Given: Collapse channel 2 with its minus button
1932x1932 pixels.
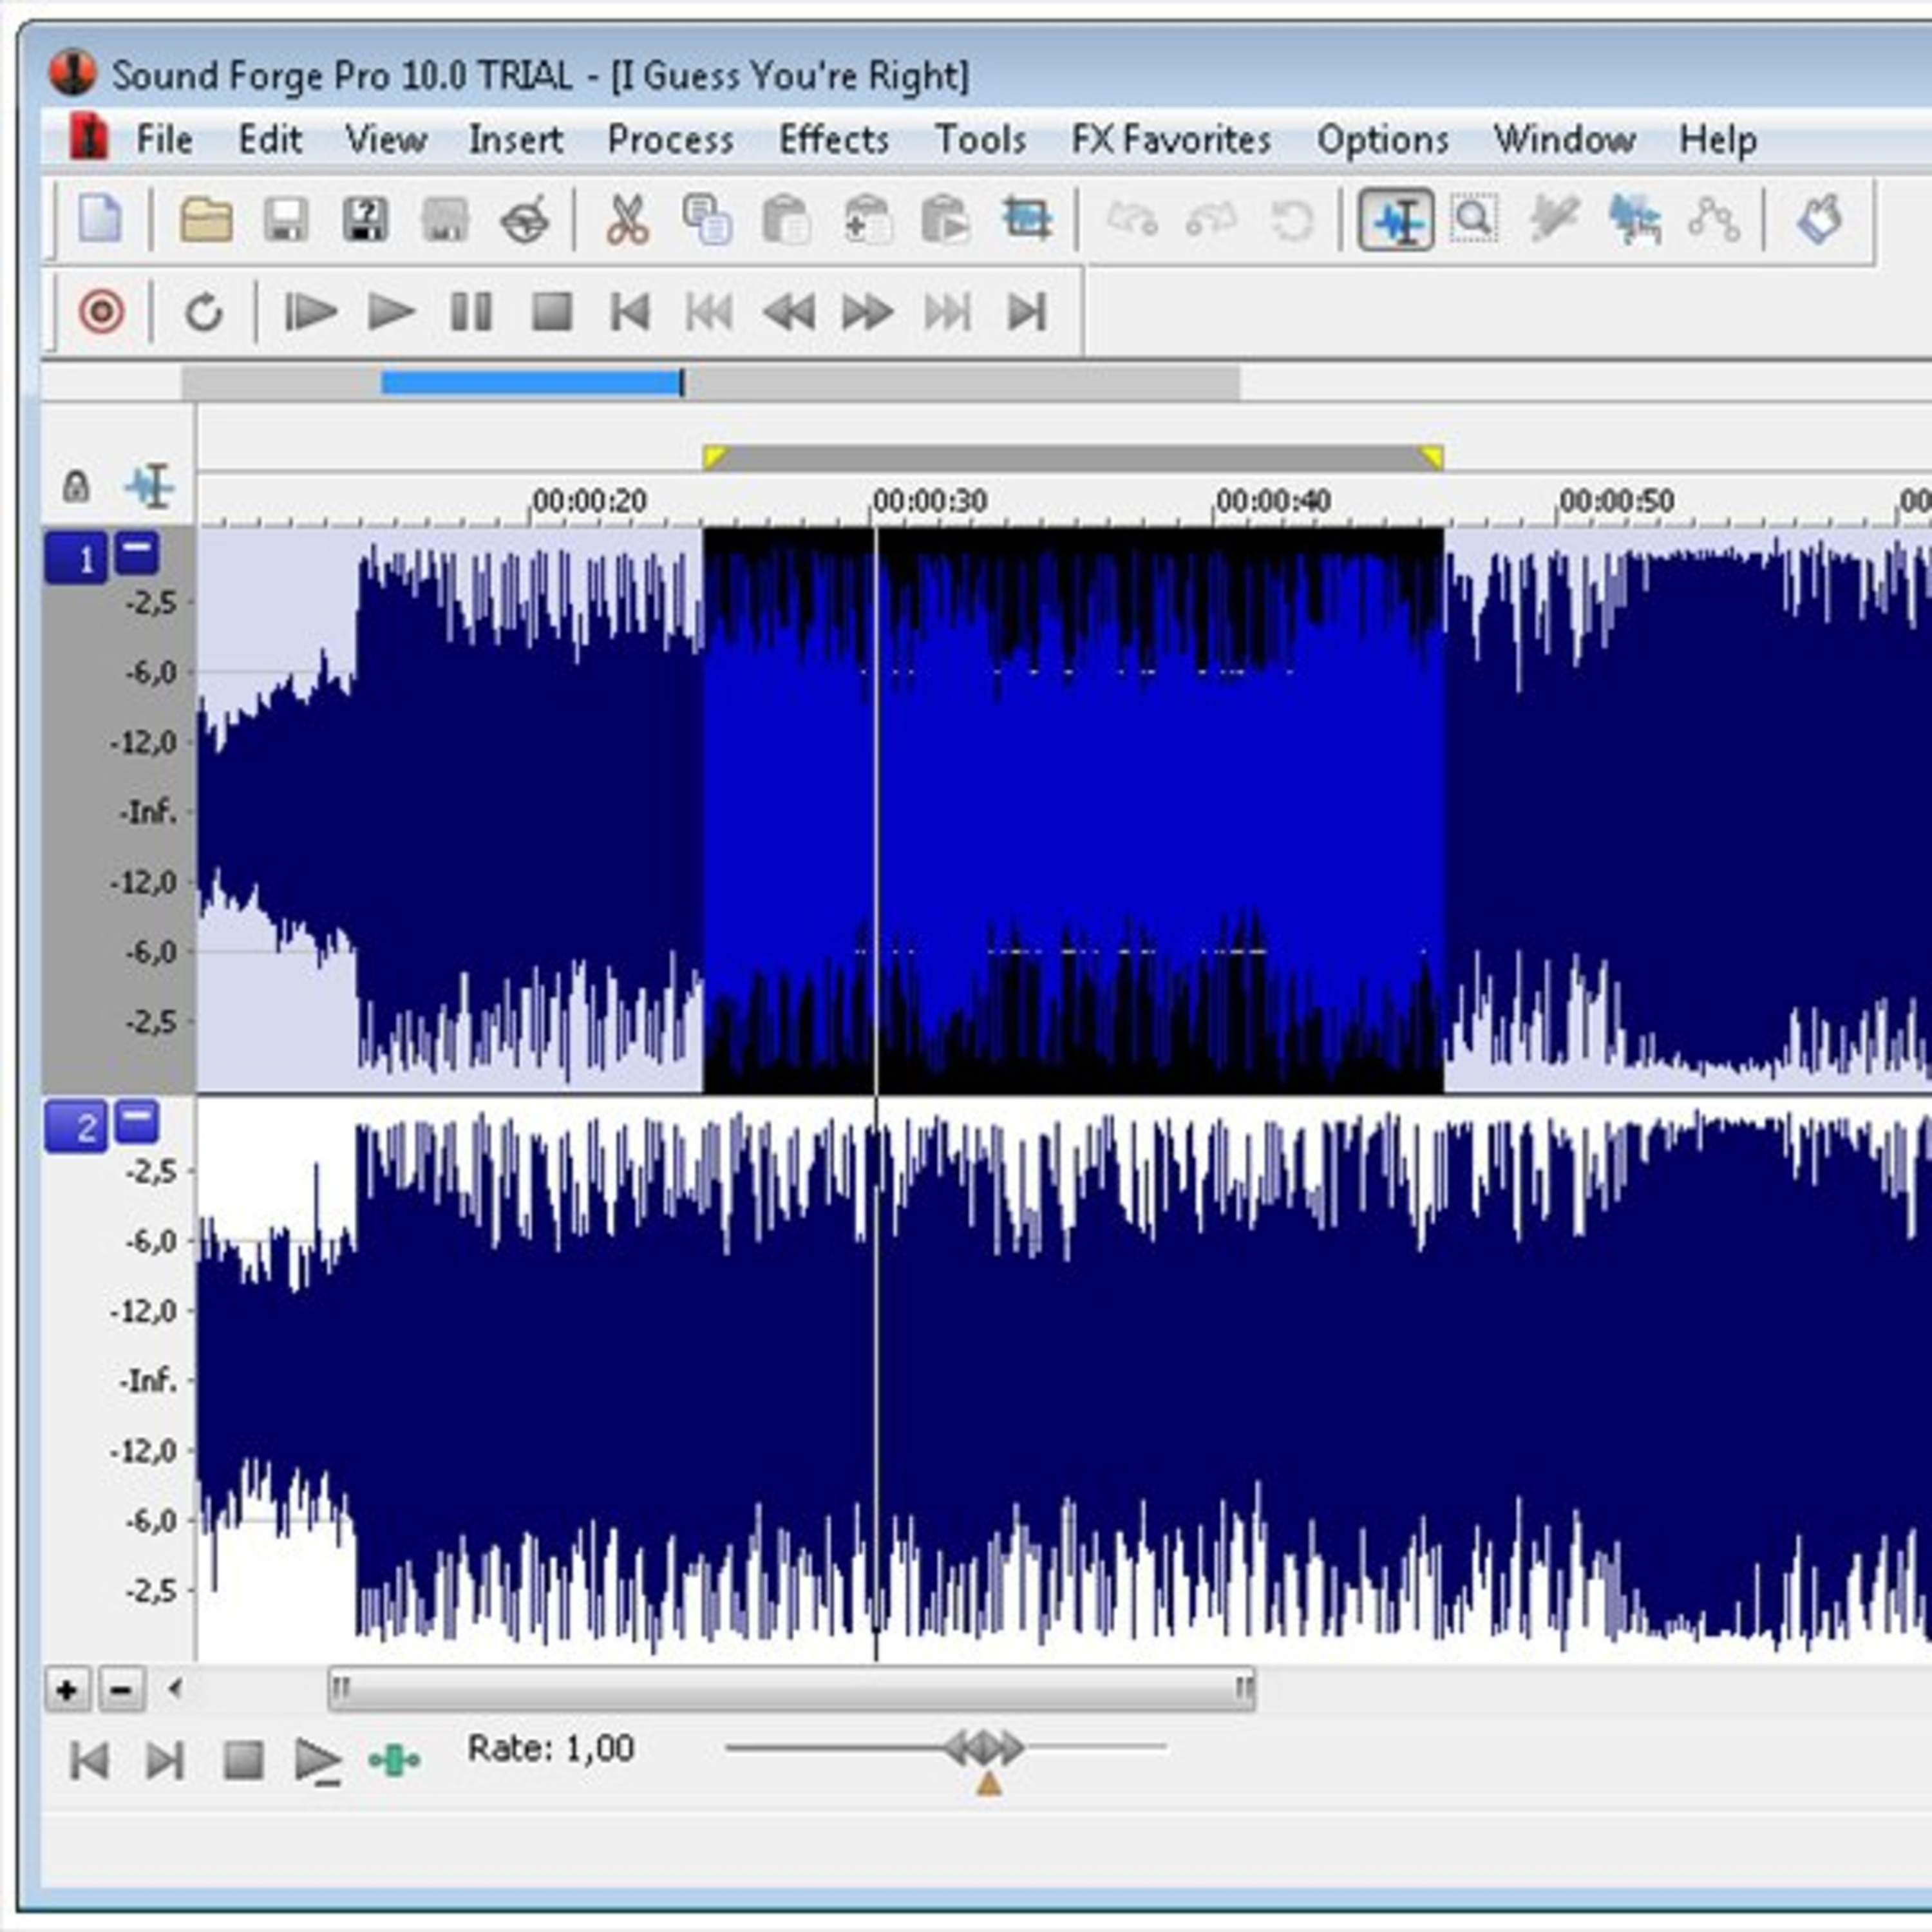Looking at the screenshot, I should tap(137, 1121).
